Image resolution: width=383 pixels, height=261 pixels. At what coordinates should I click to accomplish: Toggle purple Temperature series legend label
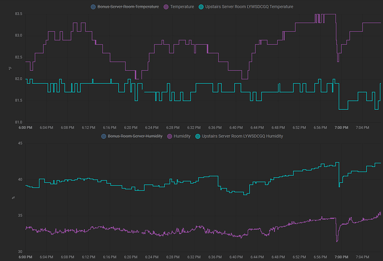pyautogui.click(x=182, y=7)
